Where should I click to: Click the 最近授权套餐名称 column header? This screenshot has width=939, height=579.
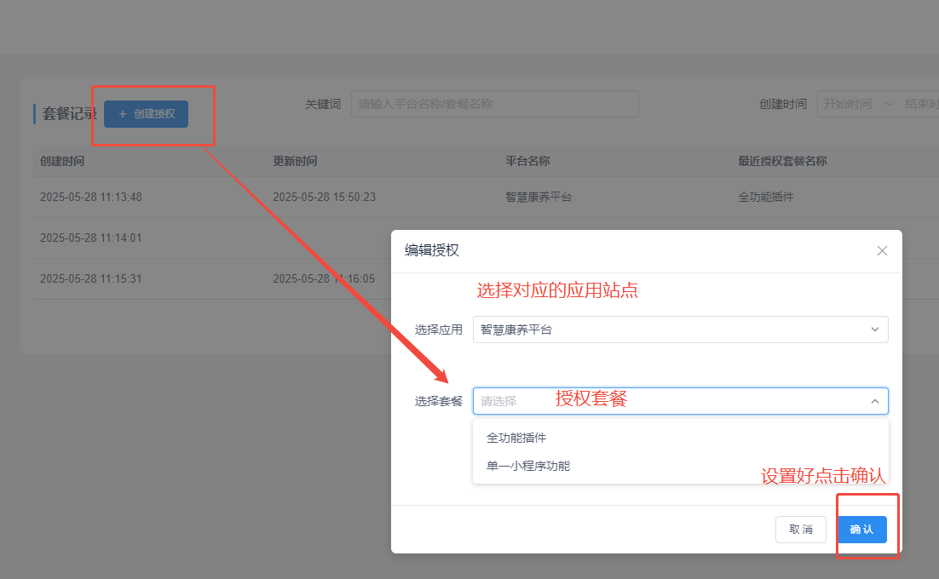782,161
